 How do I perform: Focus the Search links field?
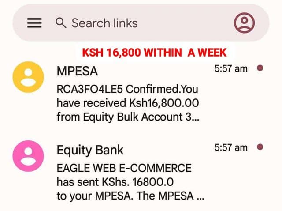point(132,23)
